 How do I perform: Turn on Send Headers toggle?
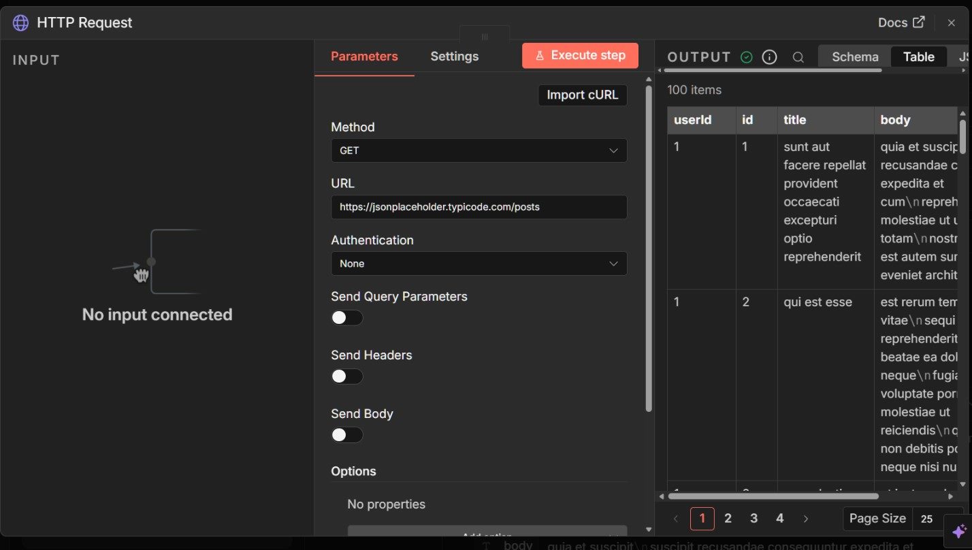[x=346, y=376]
